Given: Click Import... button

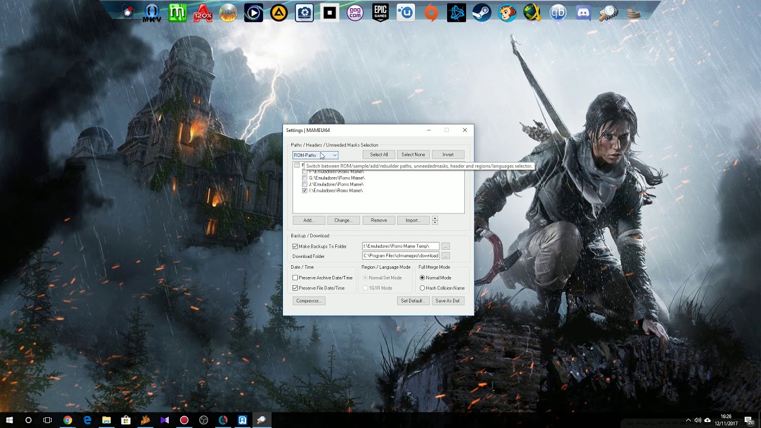Looking at the screenshot, I should 413,221.
